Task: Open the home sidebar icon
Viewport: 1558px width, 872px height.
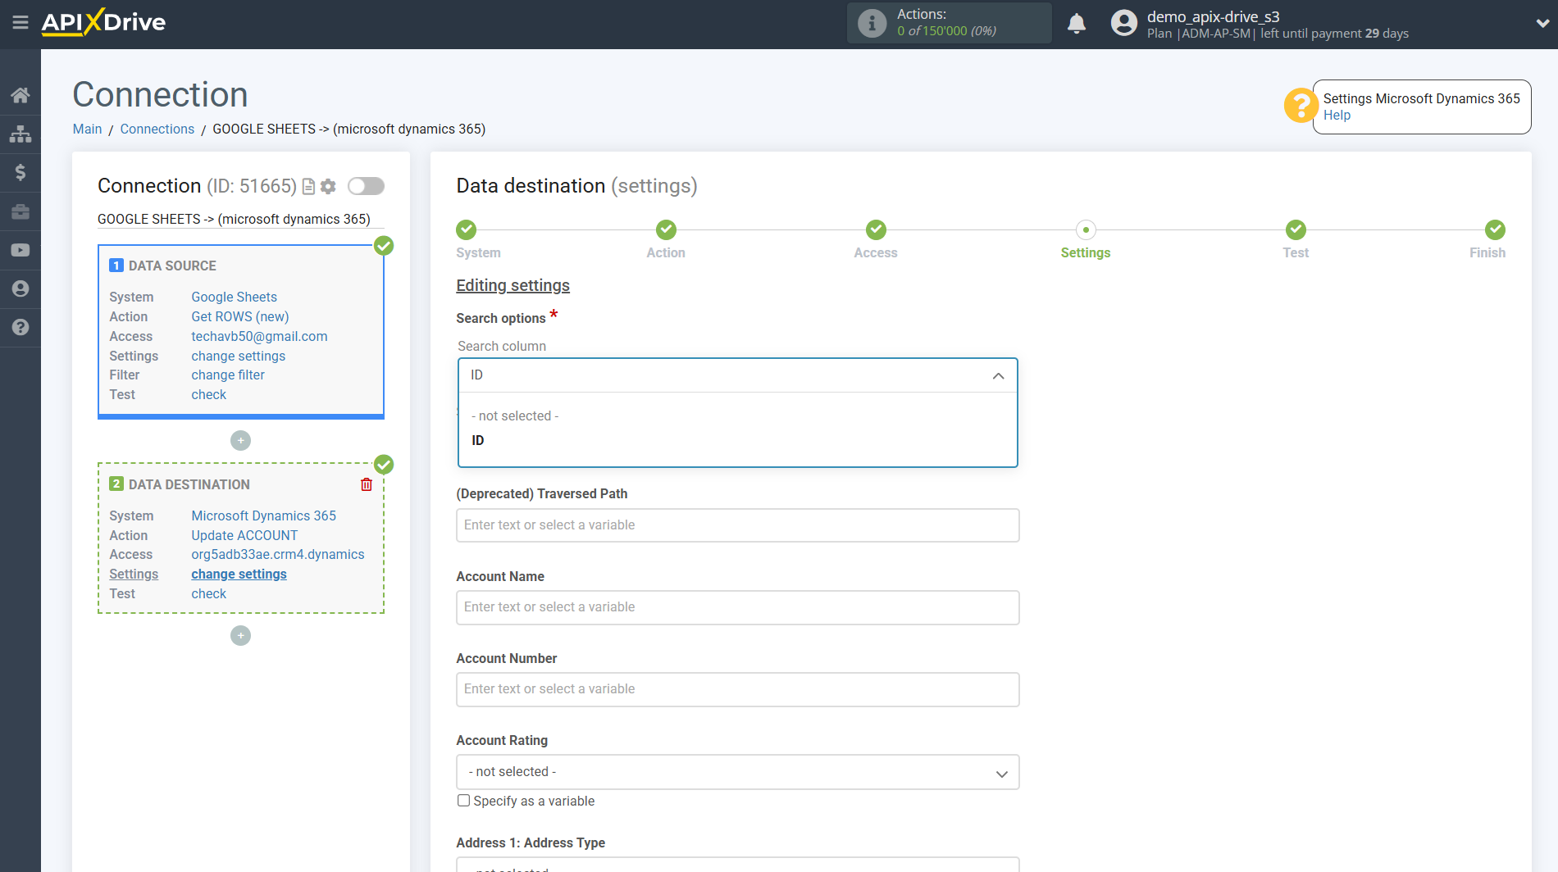Action: point(20,95)
